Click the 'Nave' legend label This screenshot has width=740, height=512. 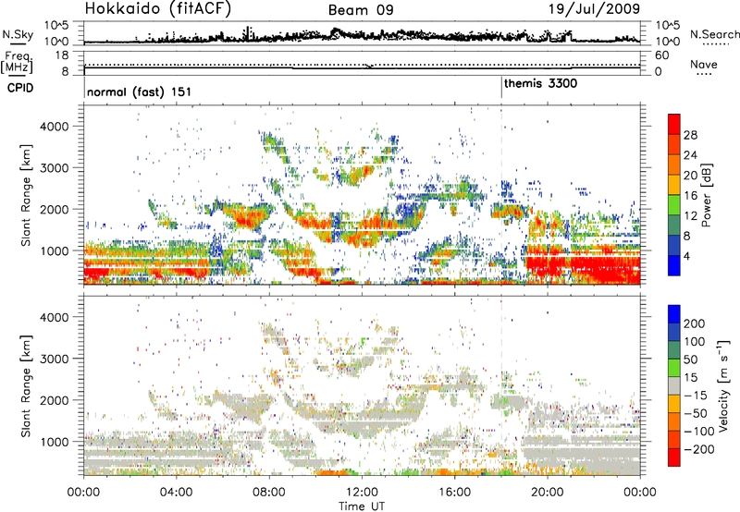click(x=704, y=64)
